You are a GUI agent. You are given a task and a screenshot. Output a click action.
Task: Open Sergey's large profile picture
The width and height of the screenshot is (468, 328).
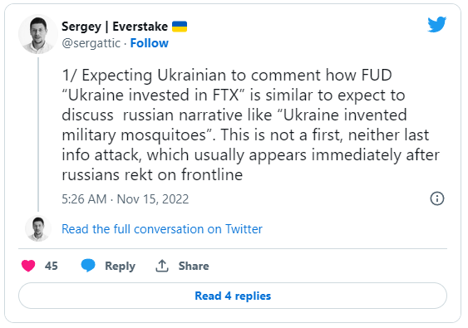[38, 34]
